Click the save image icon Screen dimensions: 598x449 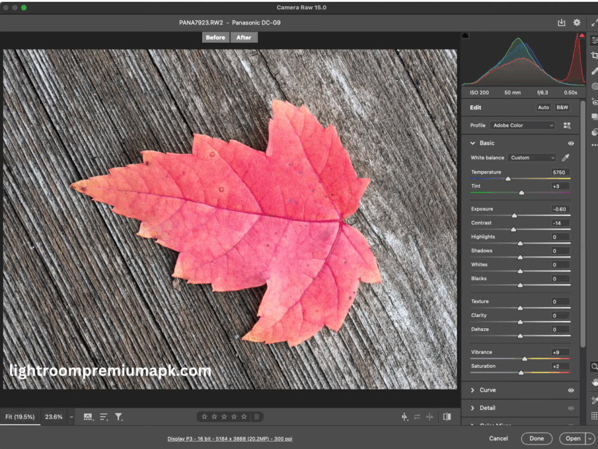561,22
